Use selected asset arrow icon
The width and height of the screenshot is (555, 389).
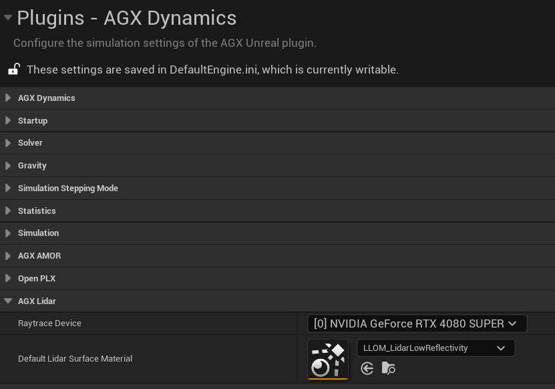[367, 368]
